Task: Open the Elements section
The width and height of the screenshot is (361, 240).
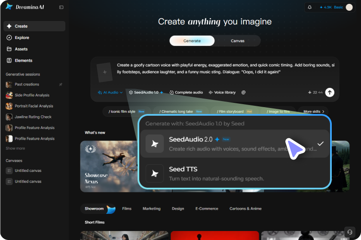Action: 34,60
